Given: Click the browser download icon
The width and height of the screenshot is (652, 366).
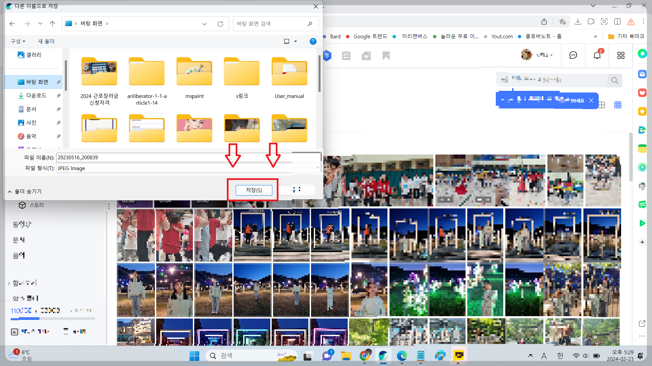Looking at the screenshot, I should (x=578, y=22).
